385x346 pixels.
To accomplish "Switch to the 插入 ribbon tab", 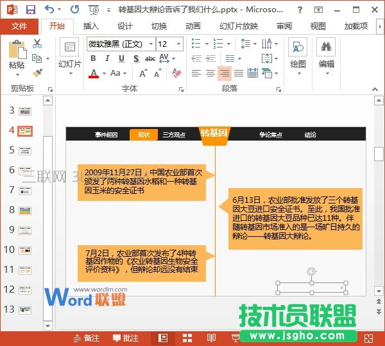I will click(90, 26).
